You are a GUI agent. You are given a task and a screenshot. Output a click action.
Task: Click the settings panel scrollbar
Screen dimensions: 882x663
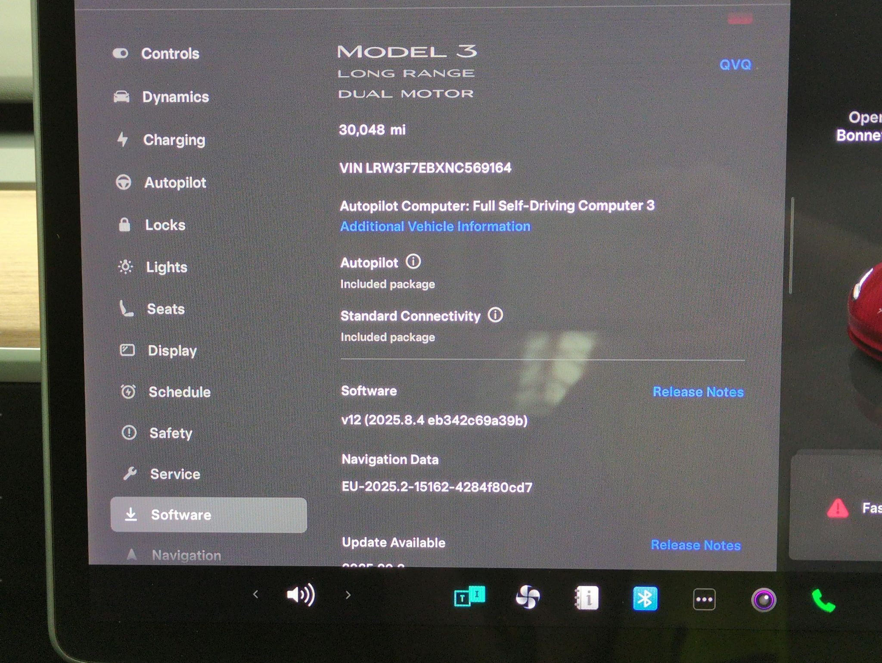coord(792,246)
